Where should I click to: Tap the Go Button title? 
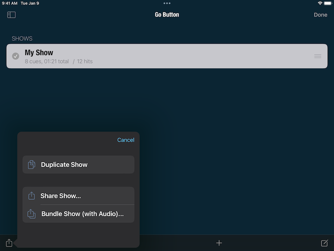coord(167,15)
